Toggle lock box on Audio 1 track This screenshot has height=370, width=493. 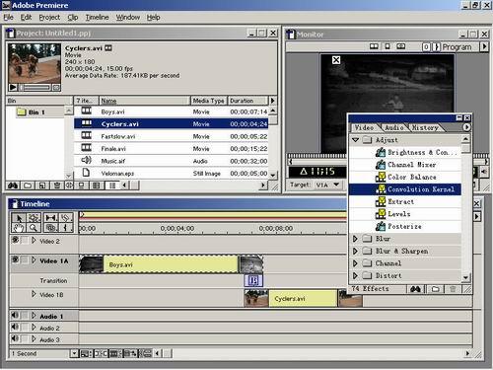25,316
